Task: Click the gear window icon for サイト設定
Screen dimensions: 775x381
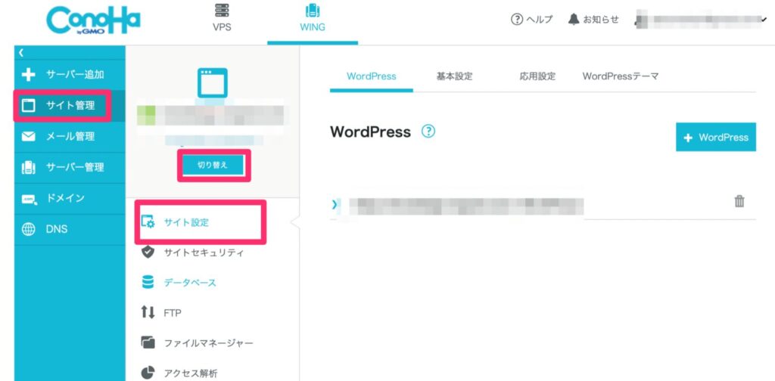Action: 148,222
